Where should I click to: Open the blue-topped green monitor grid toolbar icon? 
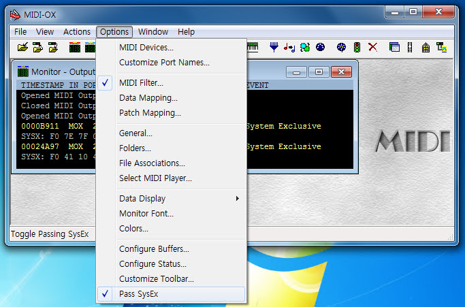[x=90, y=48]
